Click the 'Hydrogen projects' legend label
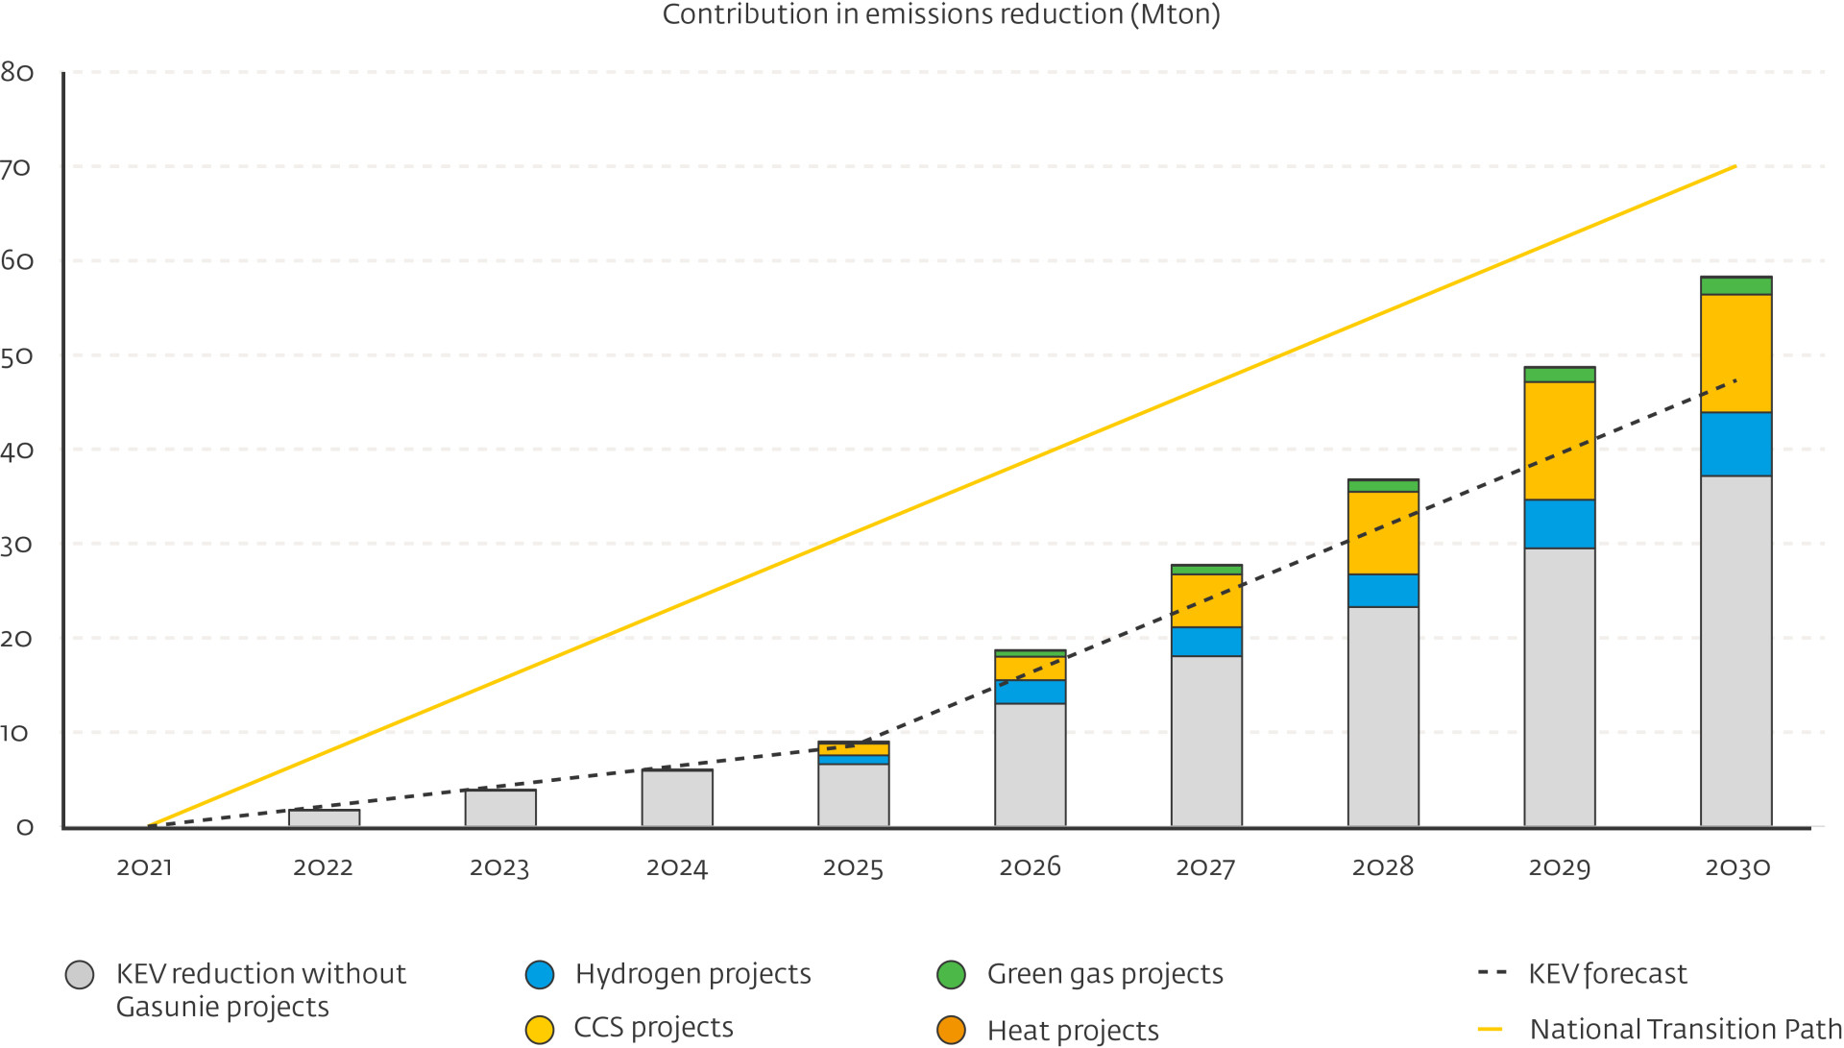The height and width of the screenshot is (1048, 1844). tap(693, 974)
